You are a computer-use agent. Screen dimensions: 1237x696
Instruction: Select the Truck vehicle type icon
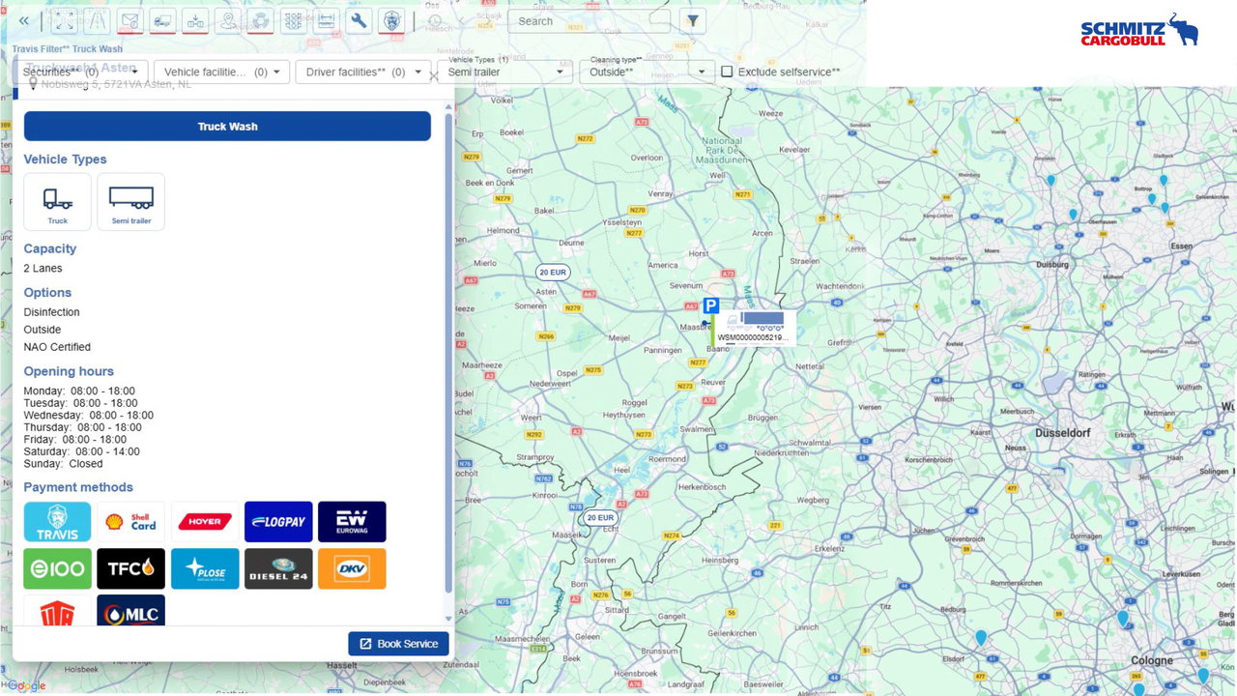coord(58,202)
